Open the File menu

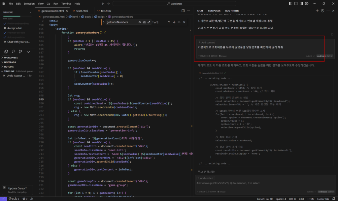pos(11,4)
